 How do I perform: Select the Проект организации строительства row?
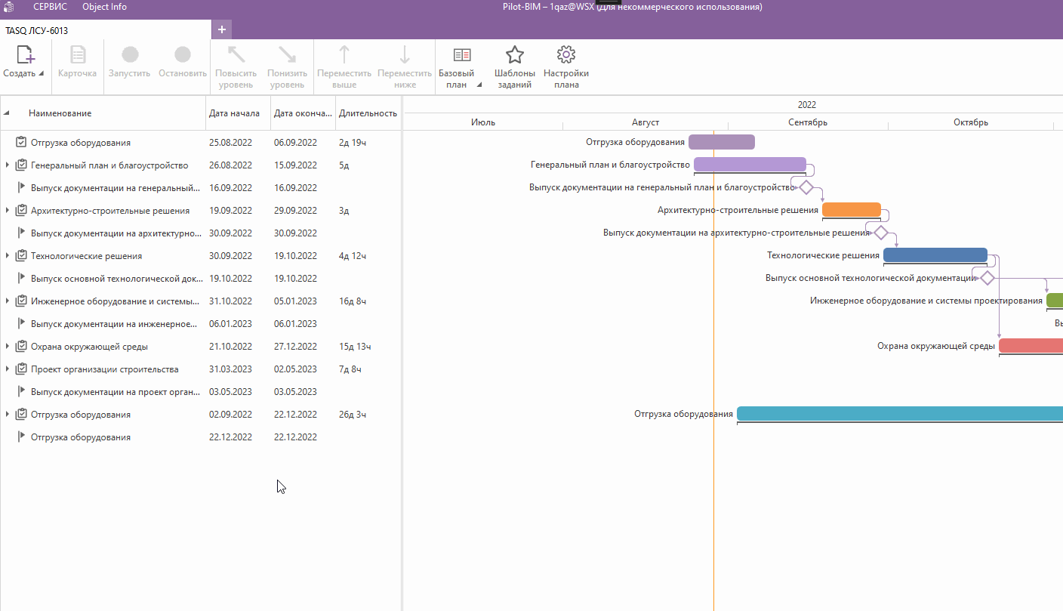click(104, 369)
